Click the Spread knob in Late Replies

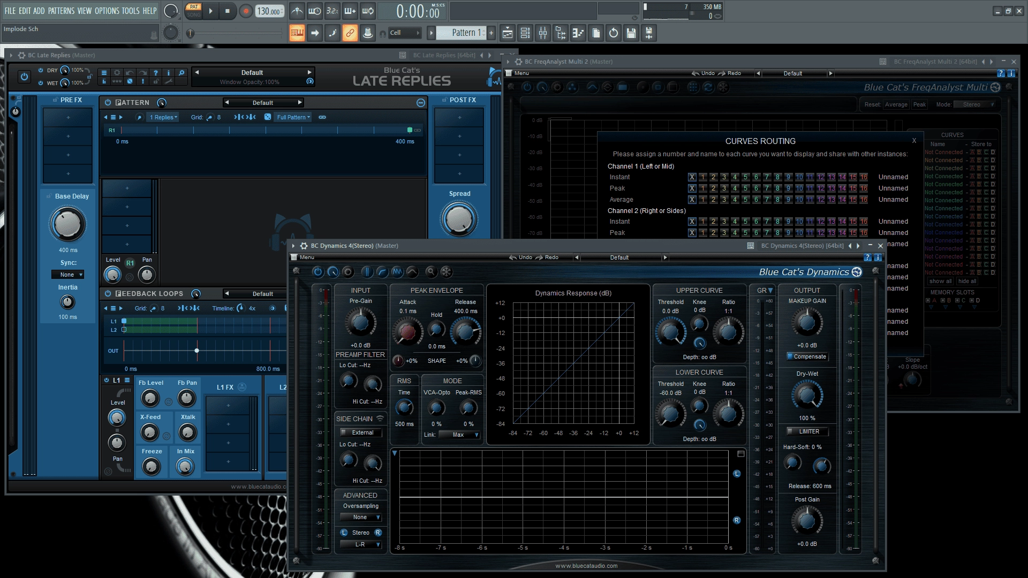tap(459, 219)
